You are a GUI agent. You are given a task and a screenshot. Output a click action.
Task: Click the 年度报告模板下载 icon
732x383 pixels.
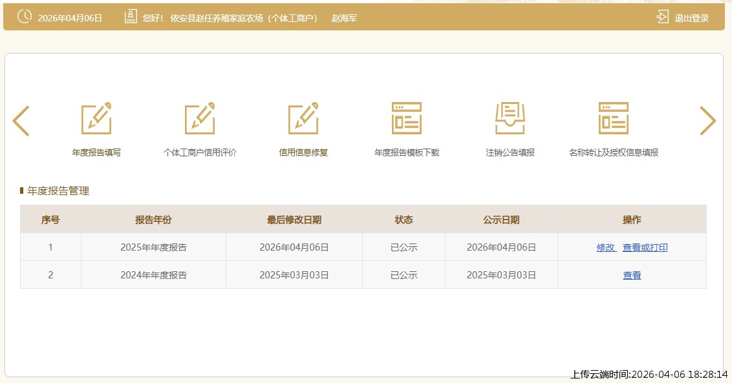[x=407, y=119]
